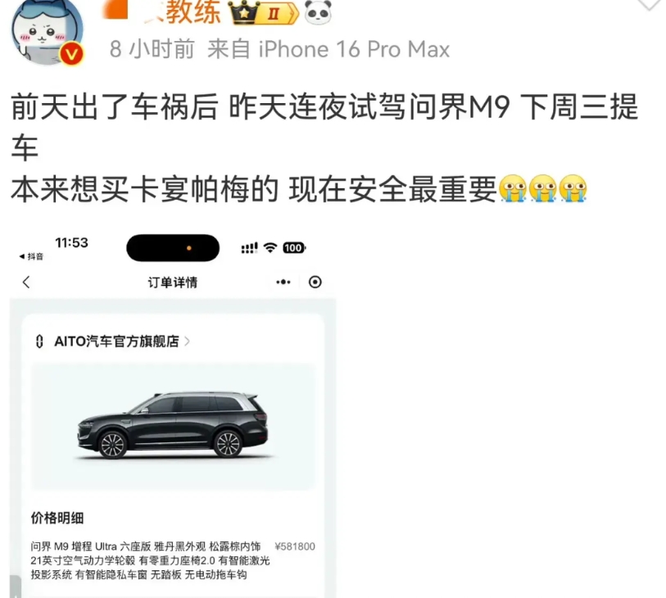Open the AITO汽车官方旗舰店 store name
The width and height of the screenshot is (666, 598).
point(117,342)
